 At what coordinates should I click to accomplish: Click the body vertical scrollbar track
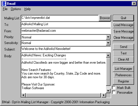click(108, 72)
